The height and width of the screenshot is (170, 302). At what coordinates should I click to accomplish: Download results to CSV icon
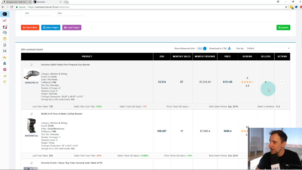click(229, 48)
